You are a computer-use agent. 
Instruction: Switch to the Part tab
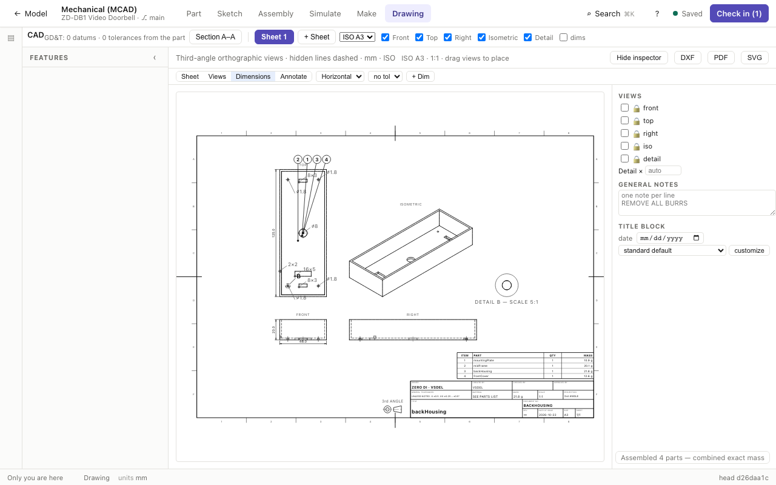point(194,13)
